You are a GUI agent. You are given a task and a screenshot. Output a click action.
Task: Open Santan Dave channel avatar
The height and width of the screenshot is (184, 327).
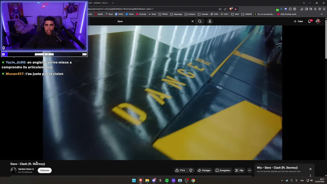pyautogui.click(x=13, y=170)
